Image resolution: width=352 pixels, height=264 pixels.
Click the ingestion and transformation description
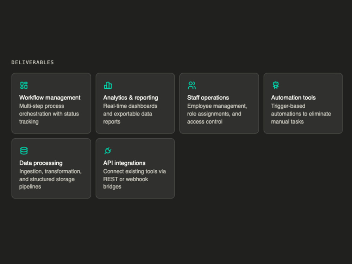50,179
